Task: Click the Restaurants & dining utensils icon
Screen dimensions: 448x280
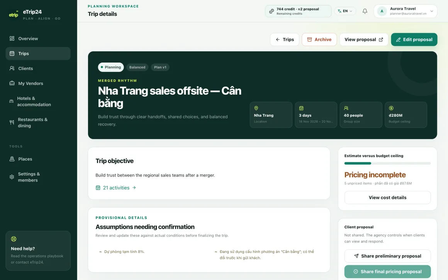Action: tap(12, 122)
